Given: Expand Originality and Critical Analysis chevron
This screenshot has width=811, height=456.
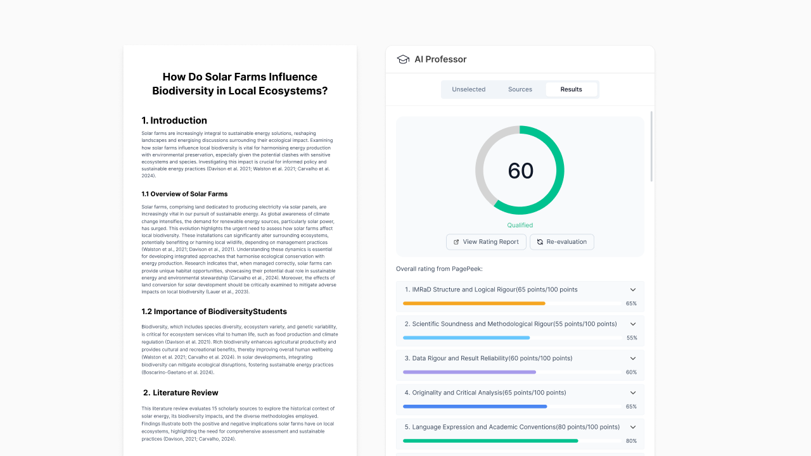Looking at the screenshot, I should [632, 393].
